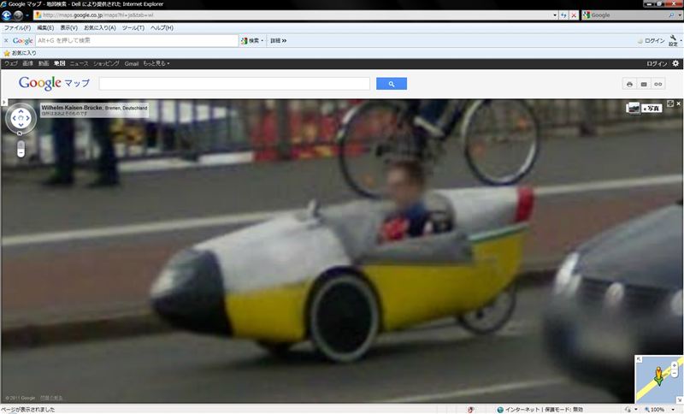
Task: Click the Google Toolbar logo
Action: pyautogui.click(x=23, y=40)
